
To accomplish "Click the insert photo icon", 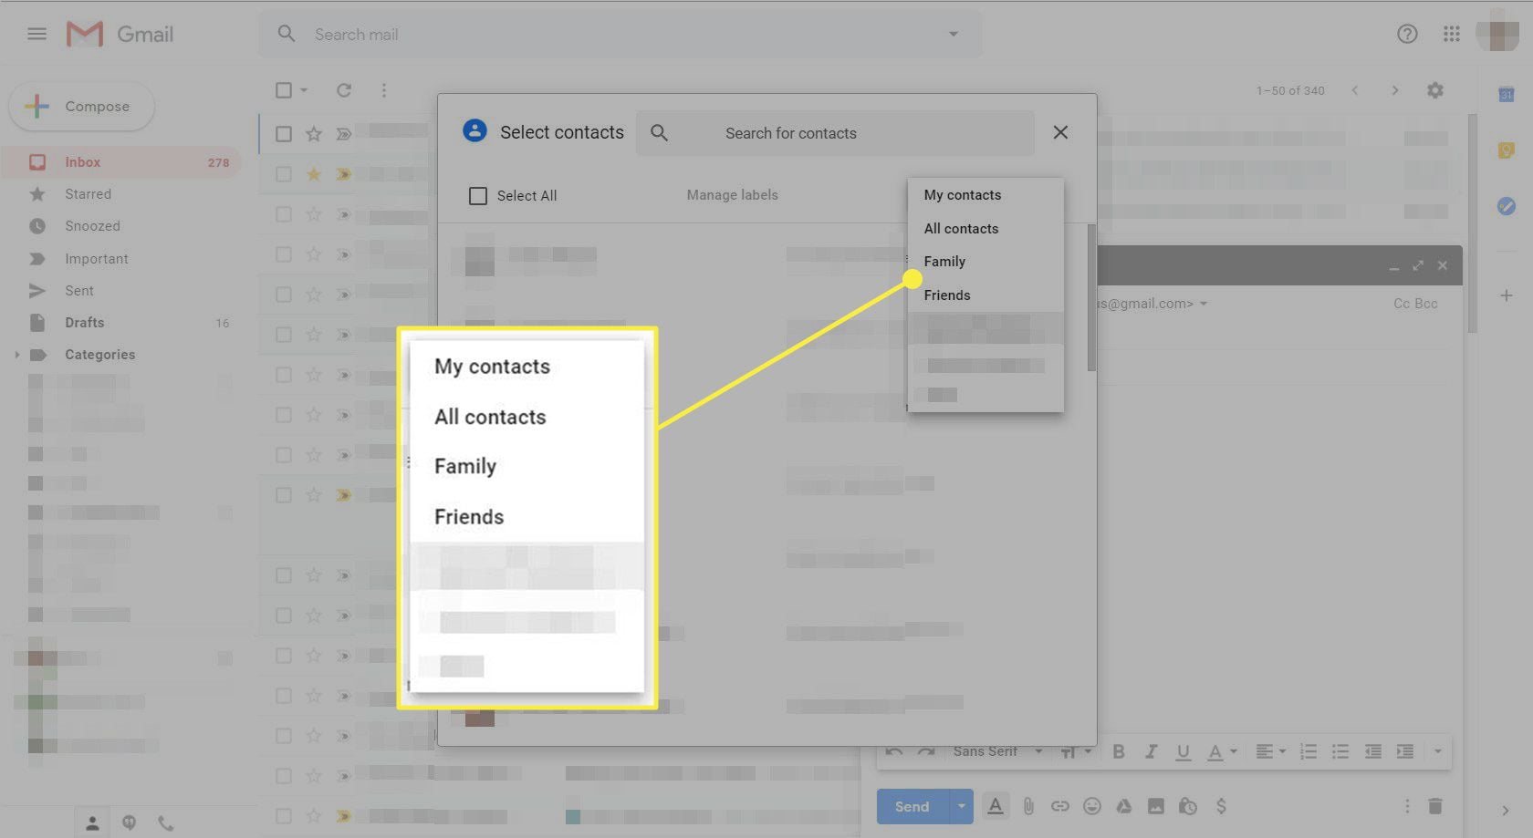I will click(x=1156, y=806).
